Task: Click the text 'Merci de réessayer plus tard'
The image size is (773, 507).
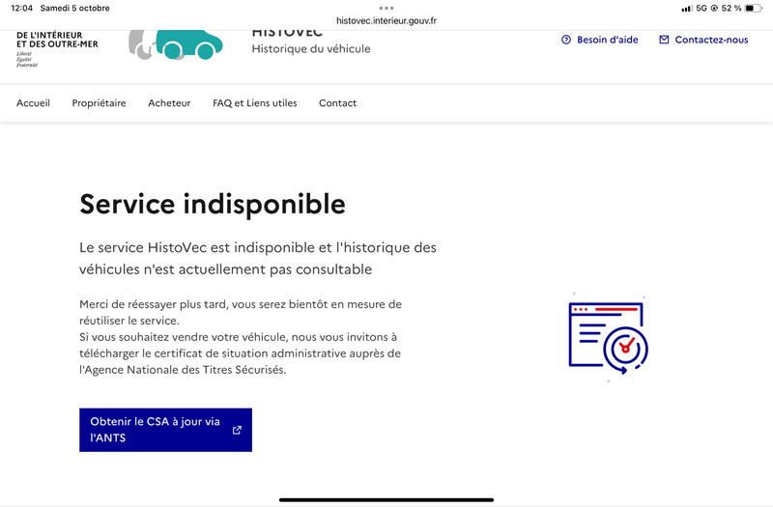Action: [153, 304]
